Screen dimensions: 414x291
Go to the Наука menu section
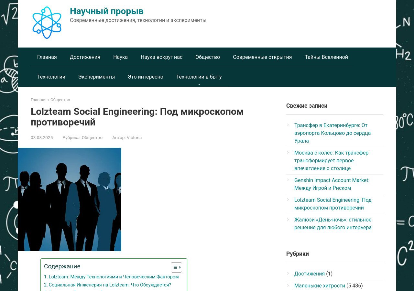pos(120,57)
